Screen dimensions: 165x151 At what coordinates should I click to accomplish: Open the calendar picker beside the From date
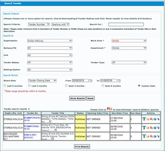pos(90,81)
